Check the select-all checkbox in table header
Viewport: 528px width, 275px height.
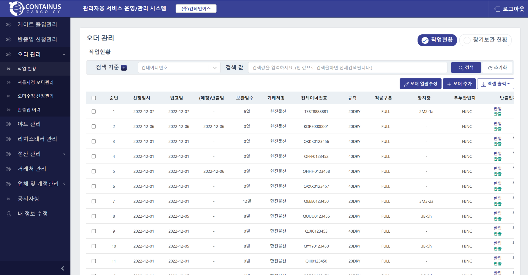(94, 98)
